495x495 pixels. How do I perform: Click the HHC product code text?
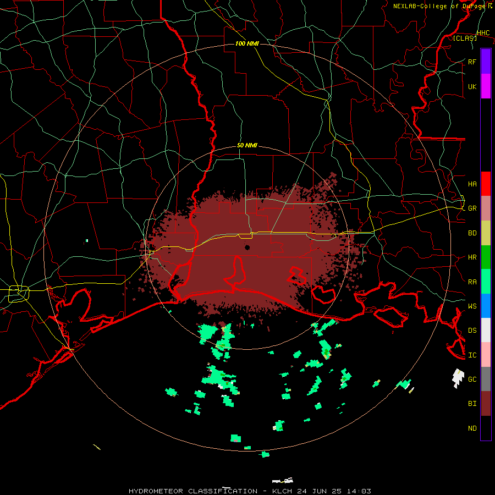click(483, 33)
